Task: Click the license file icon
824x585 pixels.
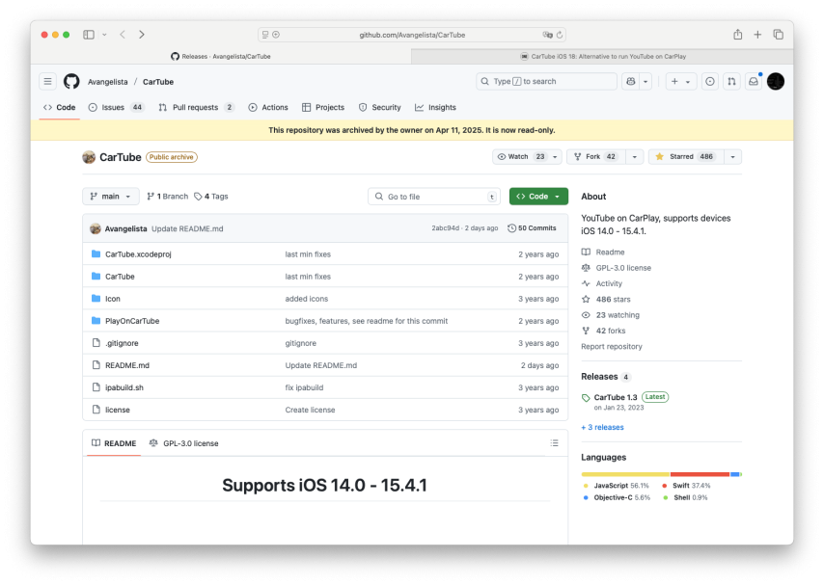Action: (96, 410)
